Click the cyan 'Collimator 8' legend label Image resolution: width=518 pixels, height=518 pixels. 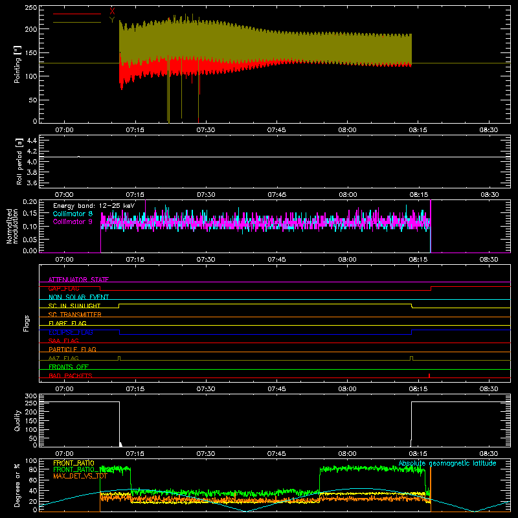[73, 214]
